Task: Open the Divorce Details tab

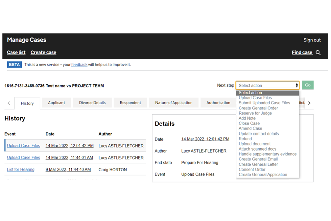Action: point(92,103)
